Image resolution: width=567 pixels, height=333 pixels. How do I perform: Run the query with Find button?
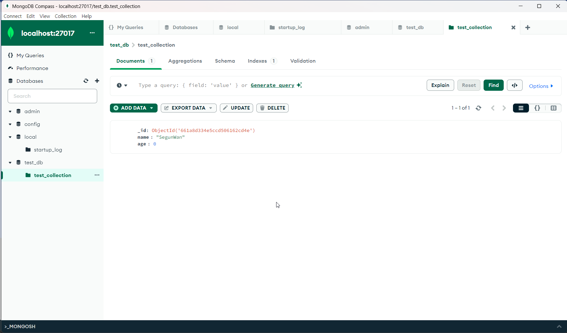[493, 85]
